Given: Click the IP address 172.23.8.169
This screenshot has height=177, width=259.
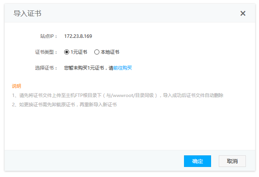Looking at the screenshot, I should (78, 36).
